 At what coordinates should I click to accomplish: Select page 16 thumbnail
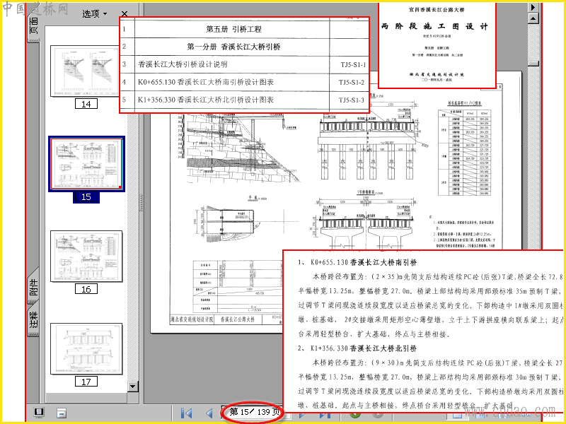86,257
